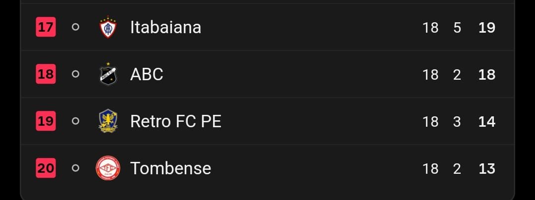Viewport: 535px width, 200px height.
Task: Click the Itabaiana club crest
Action: [x=108, y=27]
